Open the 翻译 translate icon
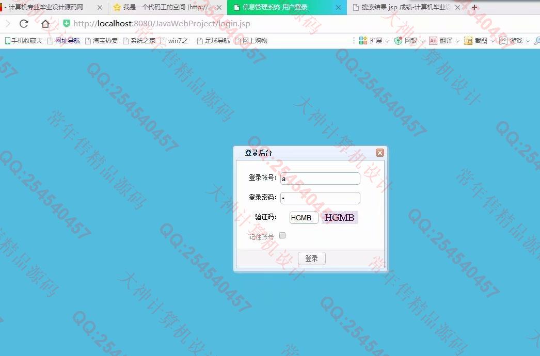 pos(433,41)
